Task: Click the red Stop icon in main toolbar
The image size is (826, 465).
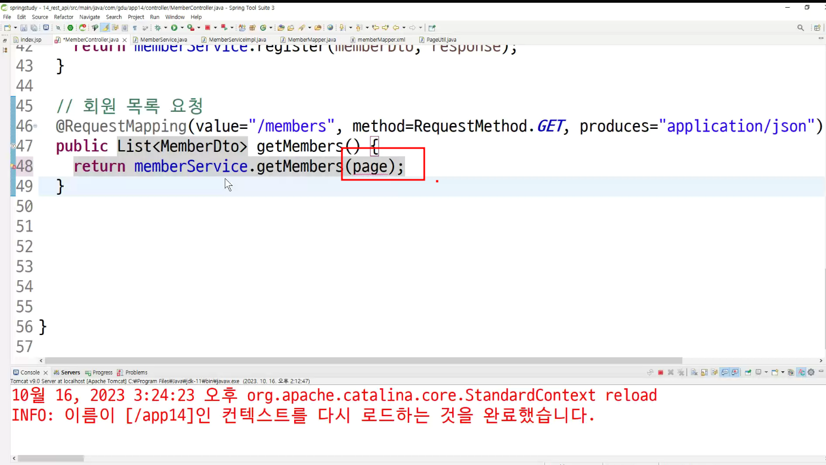Action: pyautogui.click(x=207, y=28)
